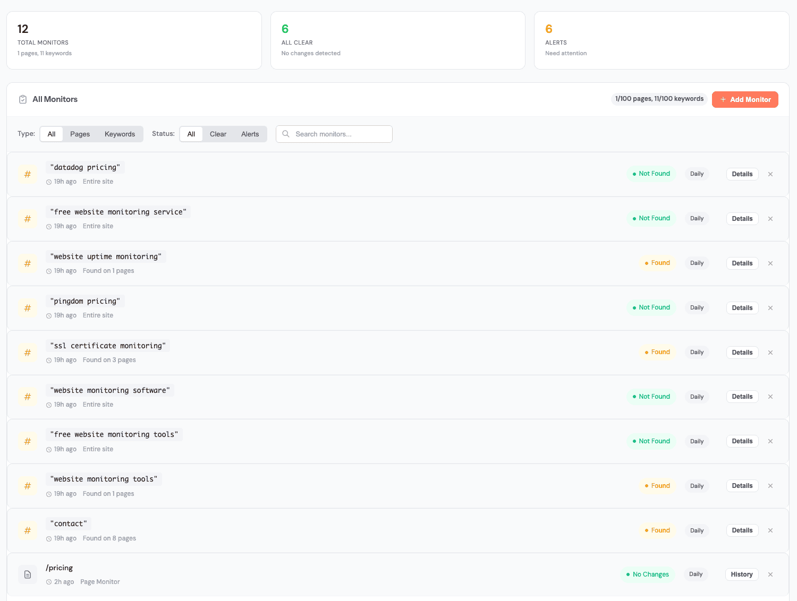Delete the "contact" keyword monitor
The height and width of the screenshot is (601, 797).
click(770, 530)
